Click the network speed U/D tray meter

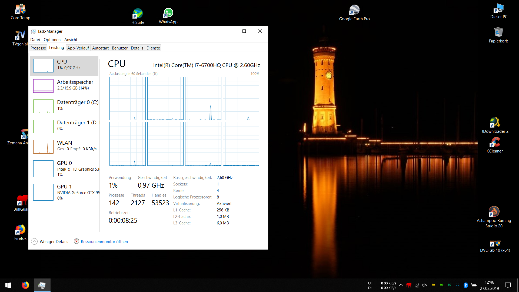click(x=382, y=286)
